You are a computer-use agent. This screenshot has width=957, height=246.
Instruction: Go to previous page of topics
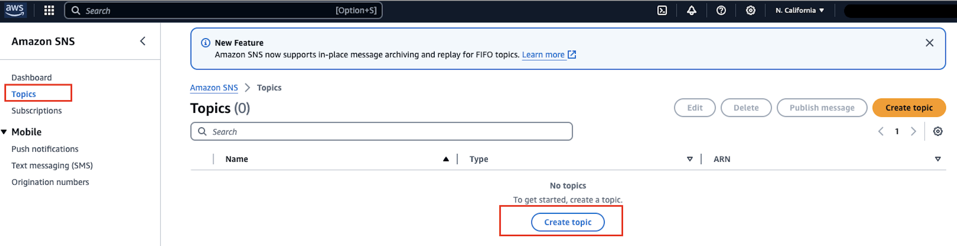880,131
